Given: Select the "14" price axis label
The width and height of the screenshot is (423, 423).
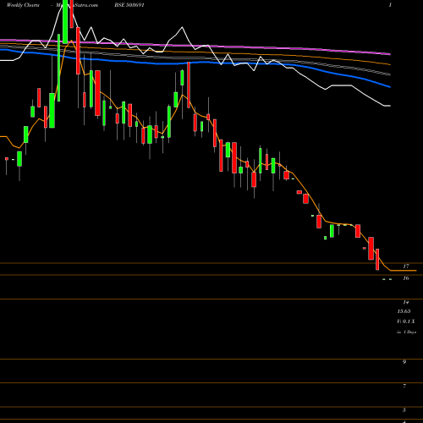Looking at the screenshot, I should click(406, 302).
